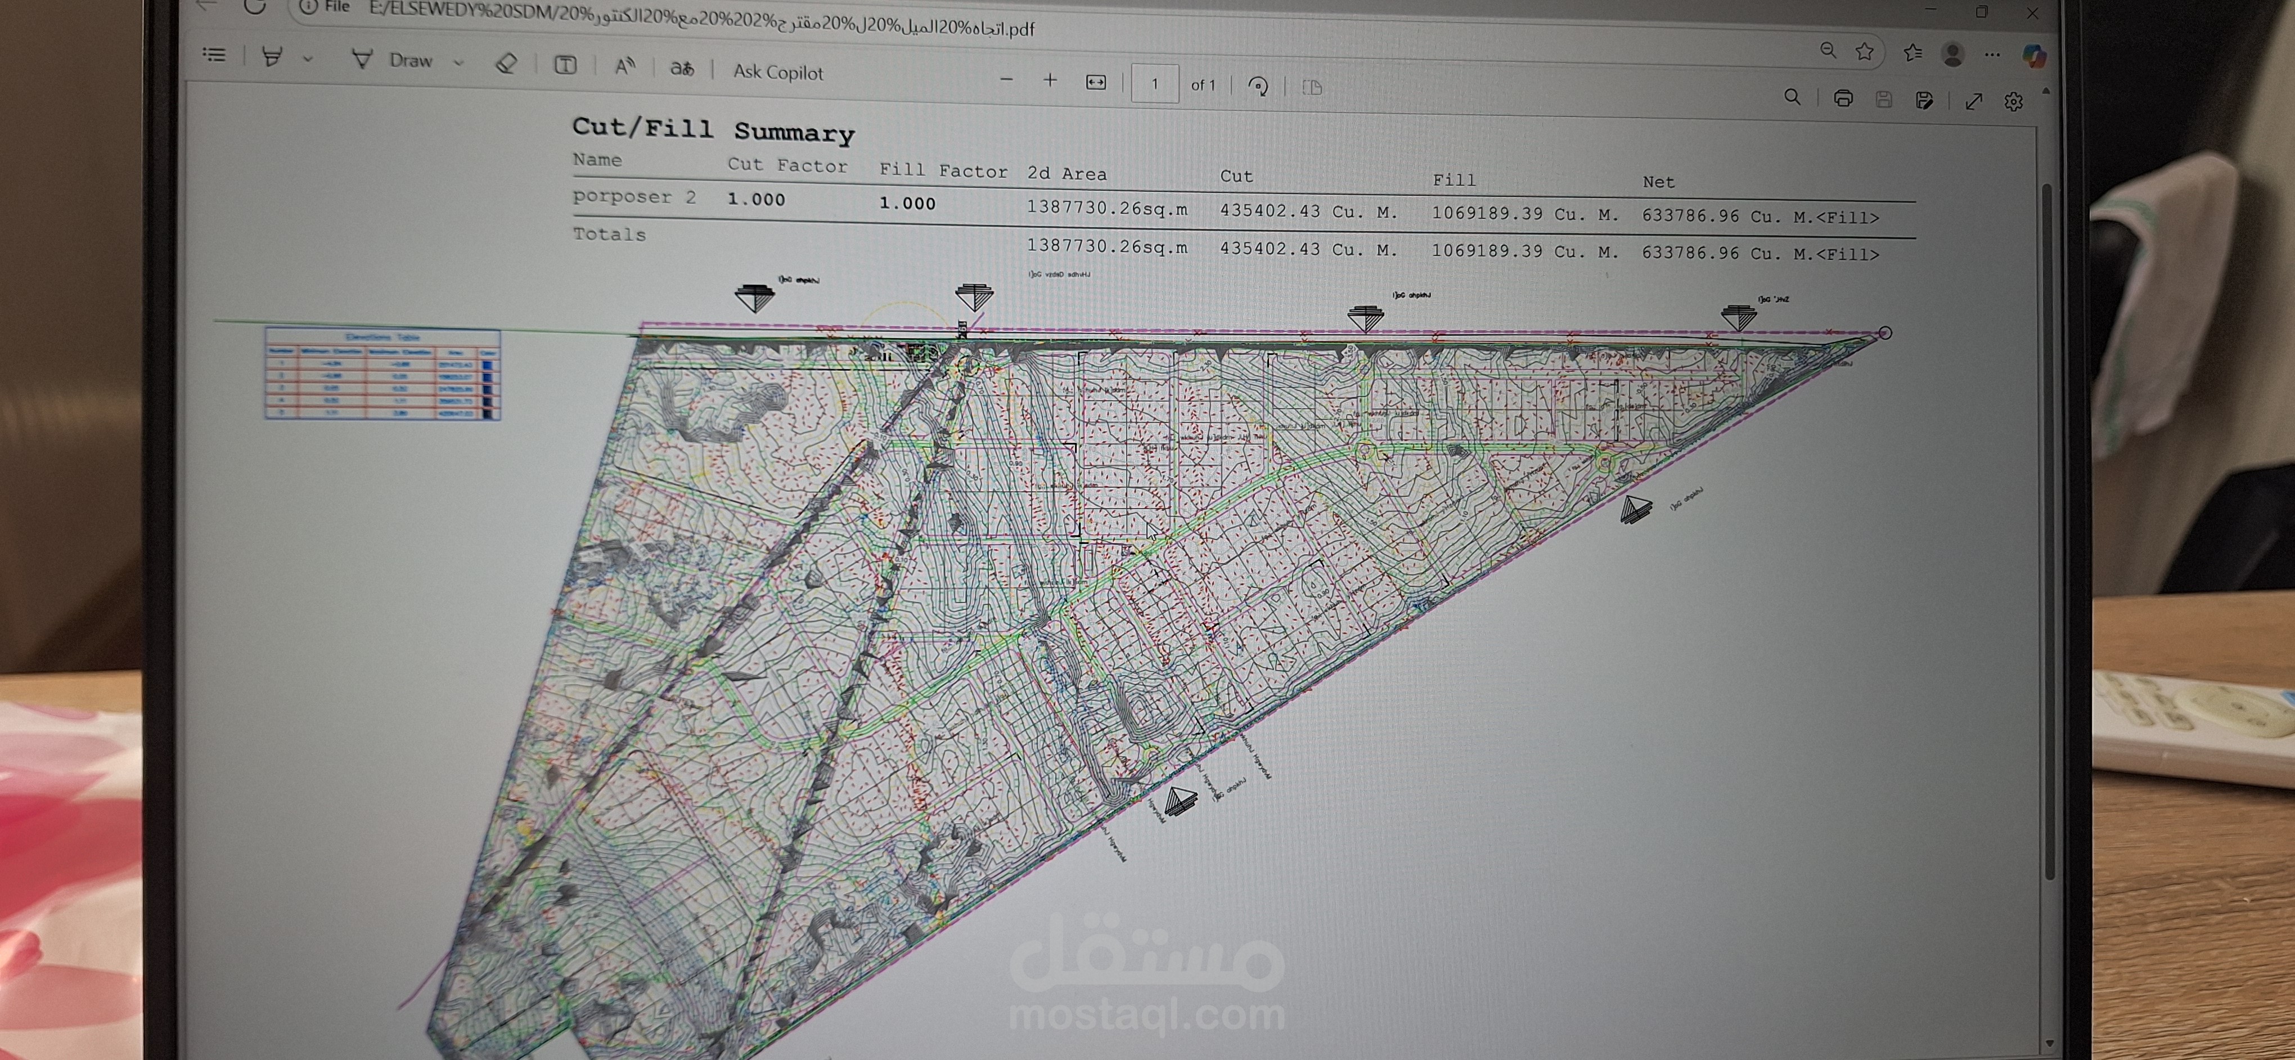2295x1060 pixels.
Task: Toggle Fit to width
Action: coord(1096,82)
